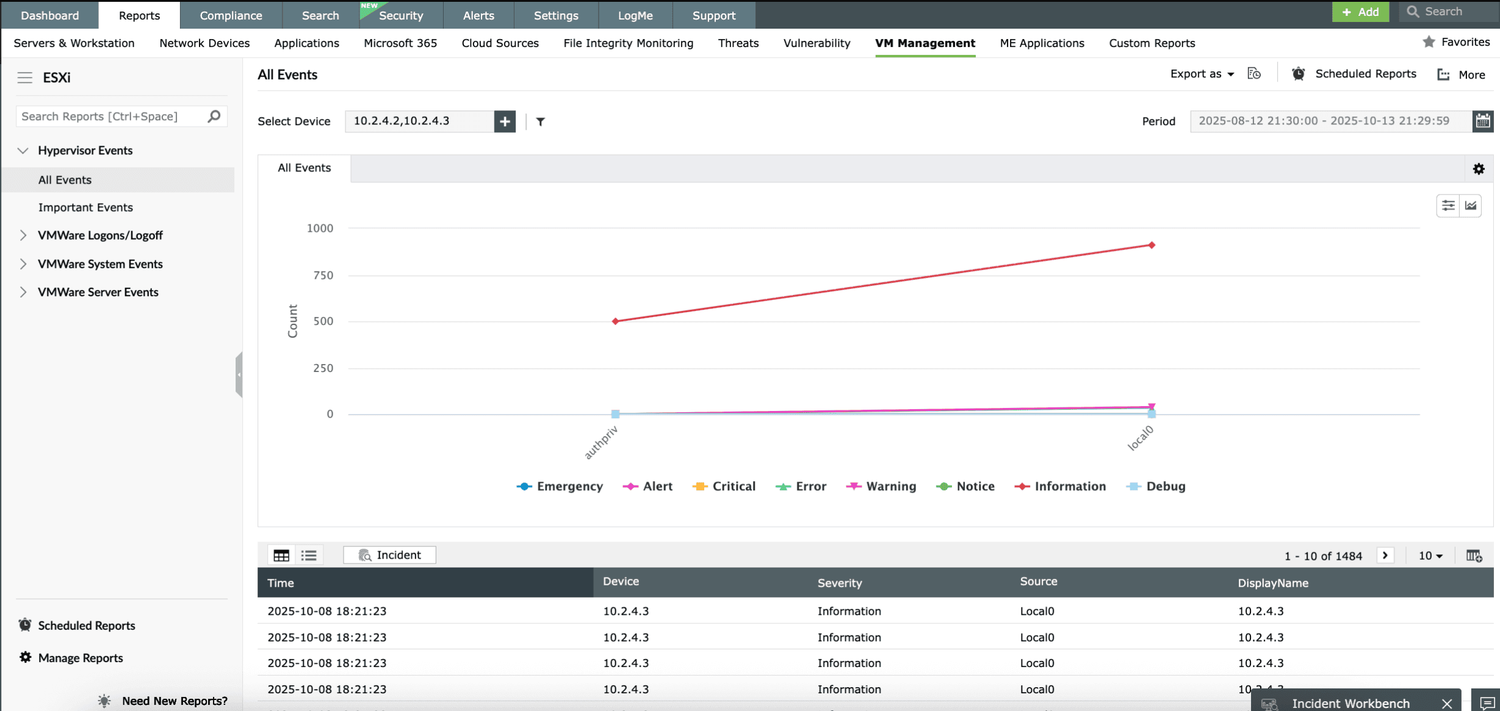Switch to list view layout

309,555
